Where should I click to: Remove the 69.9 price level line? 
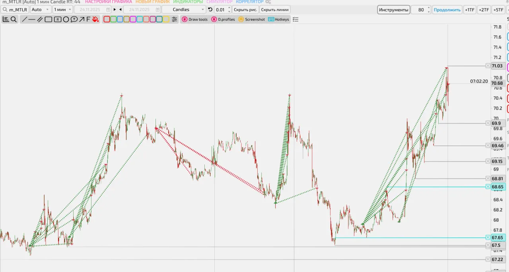coord(488,123)
